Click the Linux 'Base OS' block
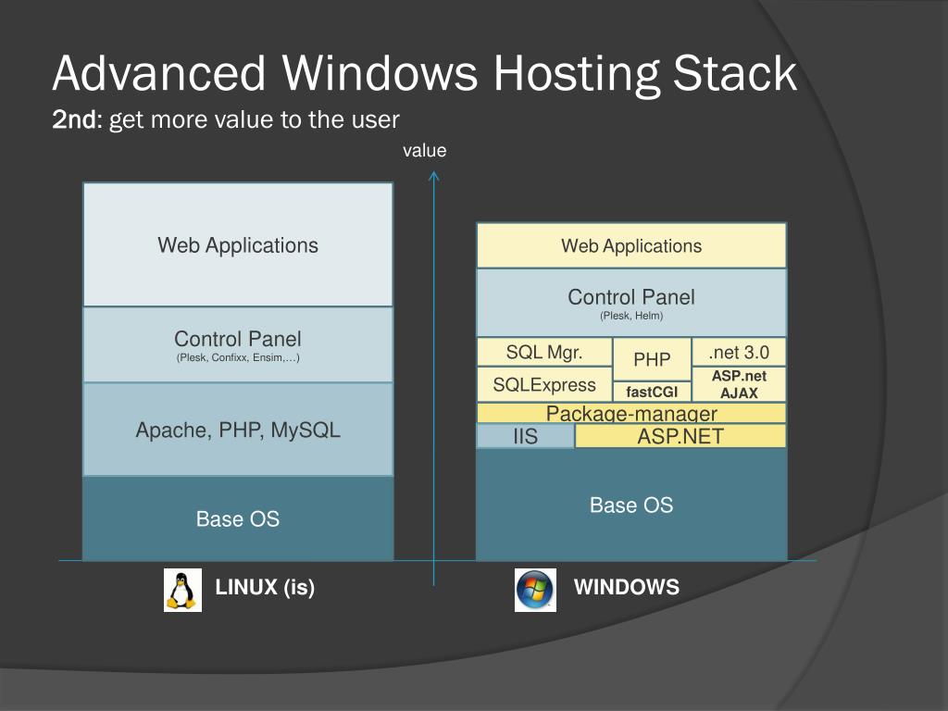Image resolution: width=948 pixels, height=711 pixels. tap(238, 518)
